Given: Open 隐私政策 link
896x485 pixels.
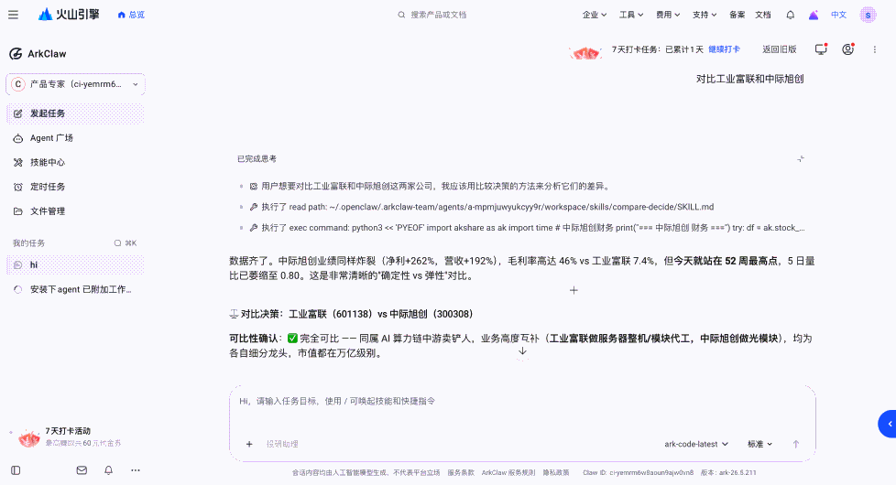Looking at the screenshot, I should (556, 472).
